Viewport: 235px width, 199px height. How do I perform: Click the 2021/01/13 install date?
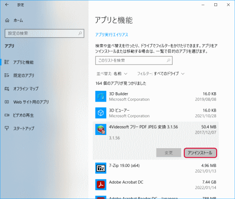coord(206,171)
